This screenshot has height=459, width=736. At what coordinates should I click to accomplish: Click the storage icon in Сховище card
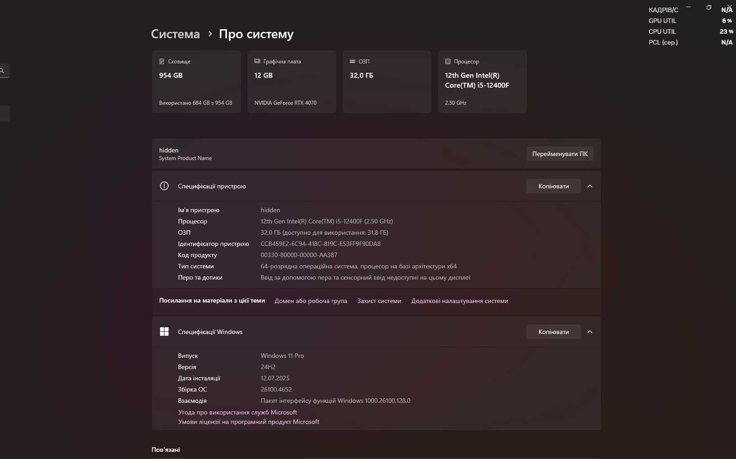pyautogui.click(x=162, y=62)
